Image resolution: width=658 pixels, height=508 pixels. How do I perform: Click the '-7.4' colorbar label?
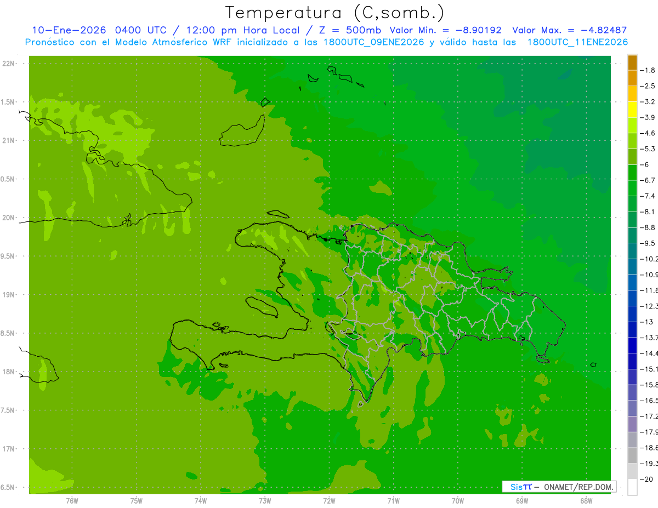pyautogui.click(x=648, y=196)
